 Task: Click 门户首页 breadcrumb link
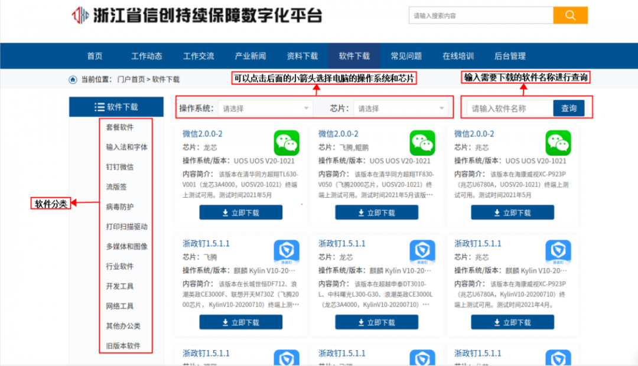tap(131, 79)
